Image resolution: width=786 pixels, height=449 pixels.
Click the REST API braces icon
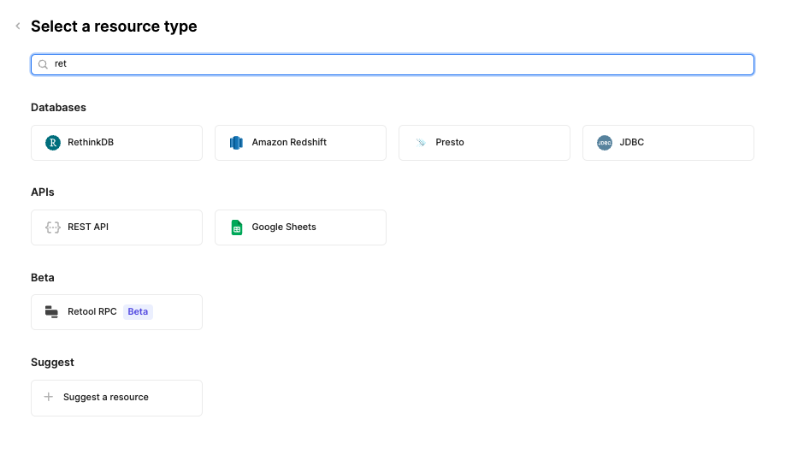[53, 227]
